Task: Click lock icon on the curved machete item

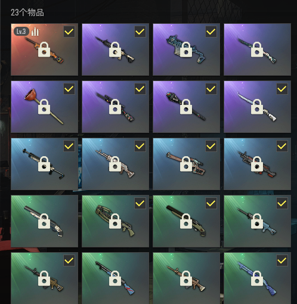Action: (x=257, y=107)
